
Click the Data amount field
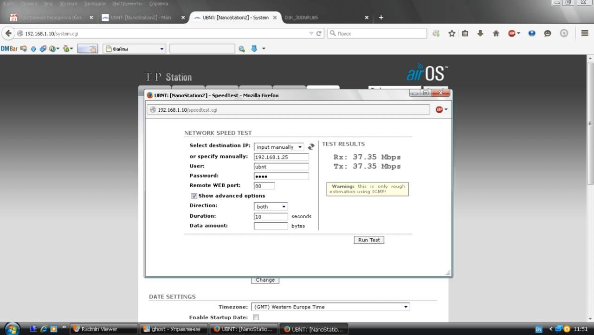click(271, 226)
